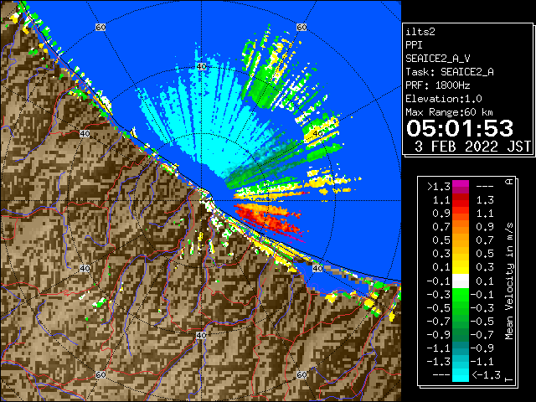This screenshot has height=402, width=536.
Task: Click "-1.3" in the legend's left column
Action: 439,361
